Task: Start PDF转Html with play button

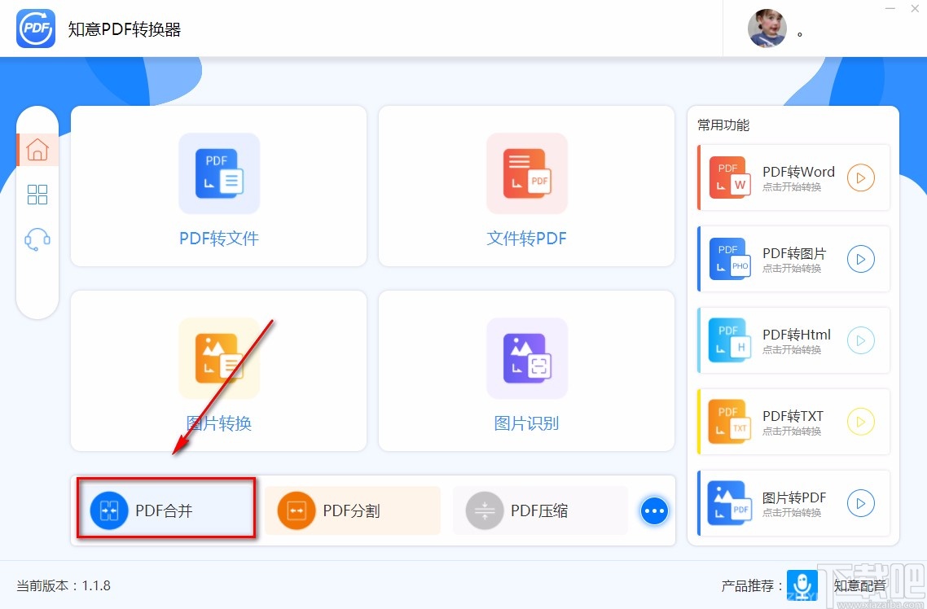Action: coord(861,341)
